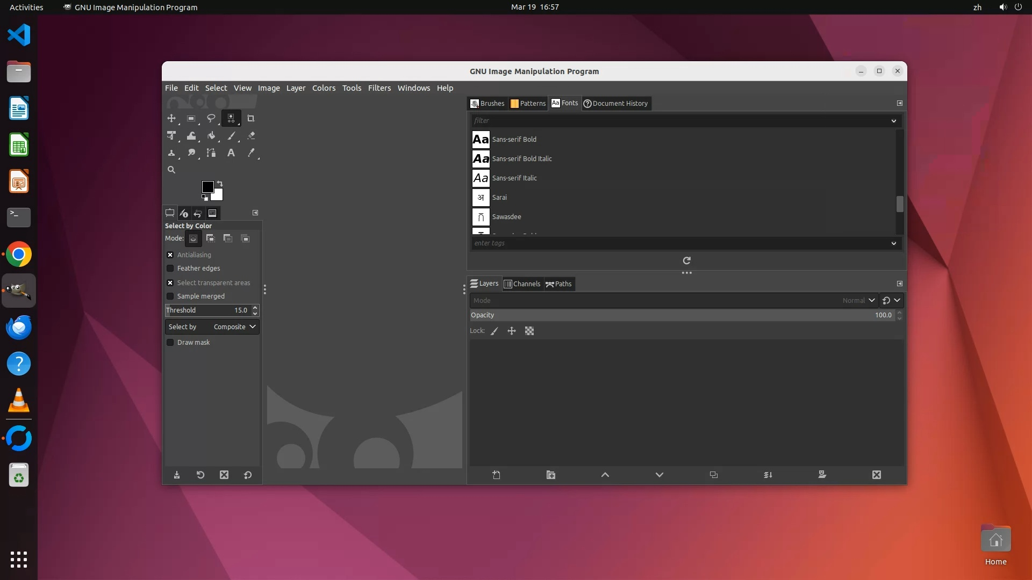Expand the layer Mode Normal dropdown

(858, 301)
